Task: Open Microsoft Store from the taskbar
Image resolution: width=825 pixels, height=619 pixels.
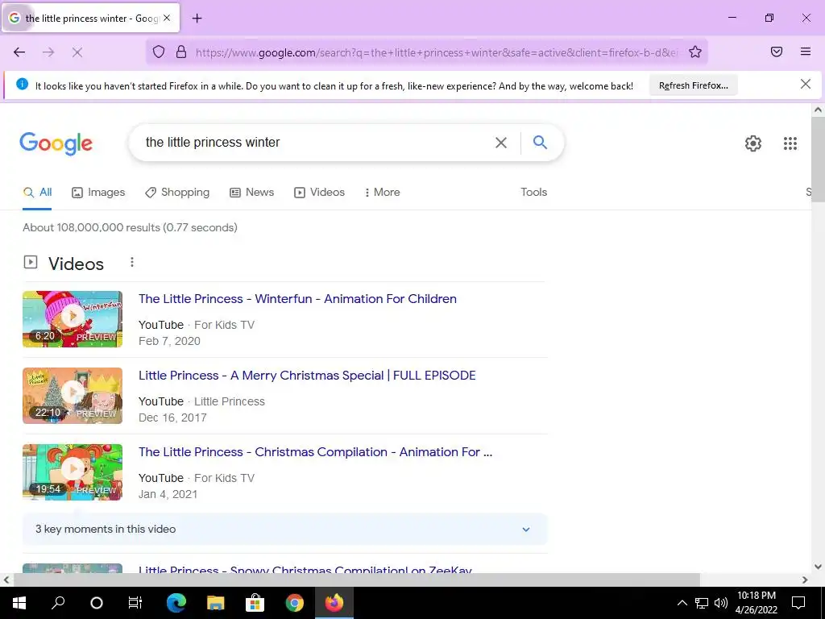Action: (x=255, y=603)
